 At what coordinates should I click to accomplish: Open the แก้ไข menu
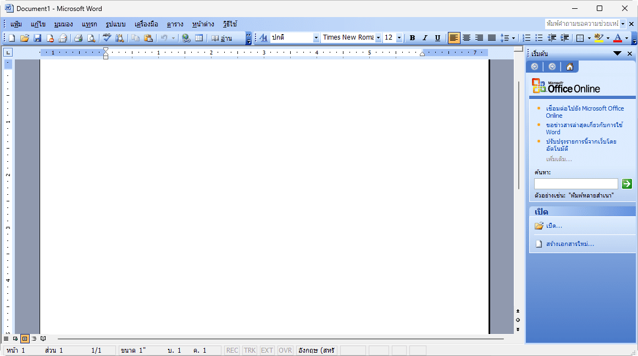point(38,24)
